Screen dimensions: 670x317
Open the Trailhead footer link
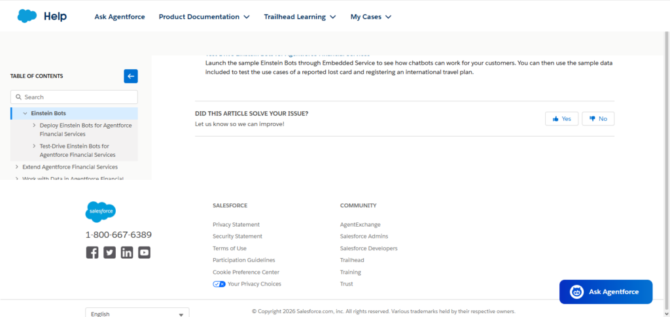pyautogui.click(x=352, y=260)
